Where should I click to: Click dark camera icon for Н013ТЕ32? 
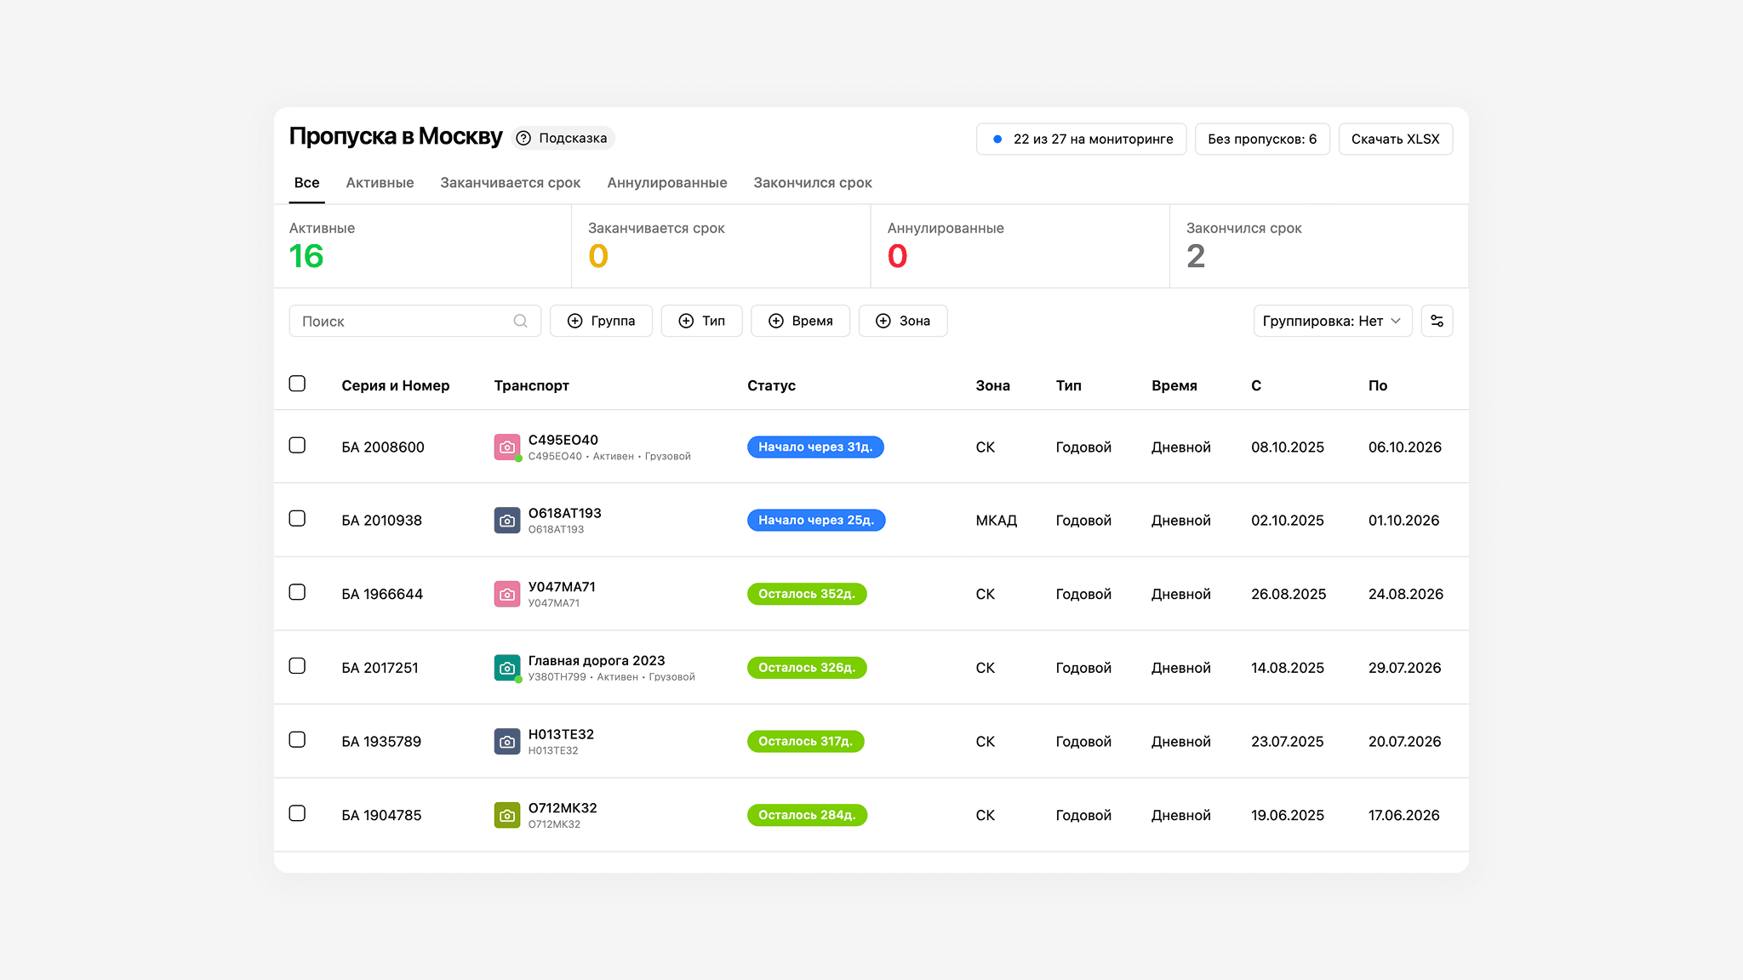(506, 741)
